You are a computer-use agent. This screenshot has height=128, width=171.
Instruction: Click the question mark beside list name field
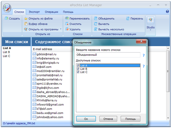coord(144,55)
